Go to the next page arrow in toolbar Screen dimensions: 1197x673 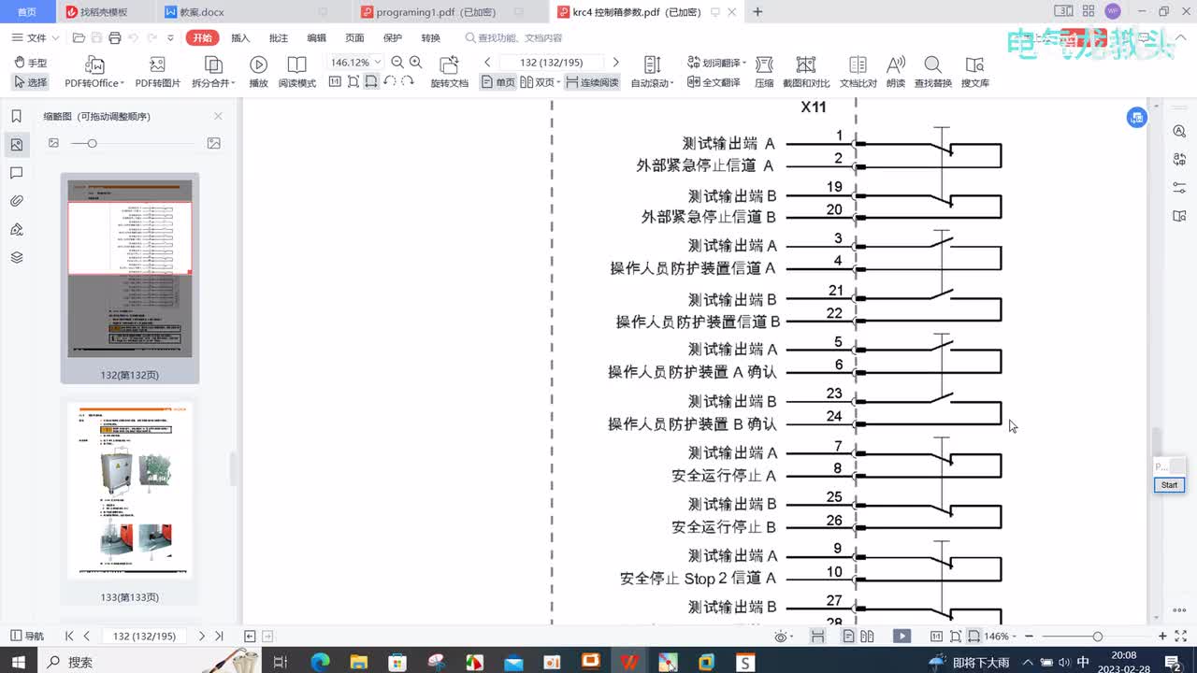click(x=615, y=63)
